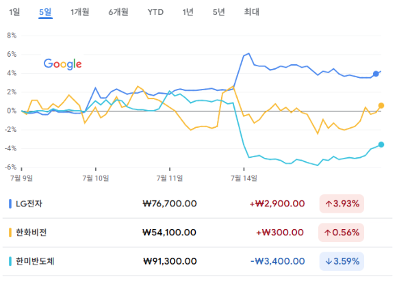Screen dimensions: 397x281
Task: Click the ↑0.56% change badge
Action: (x=342, y=232)
